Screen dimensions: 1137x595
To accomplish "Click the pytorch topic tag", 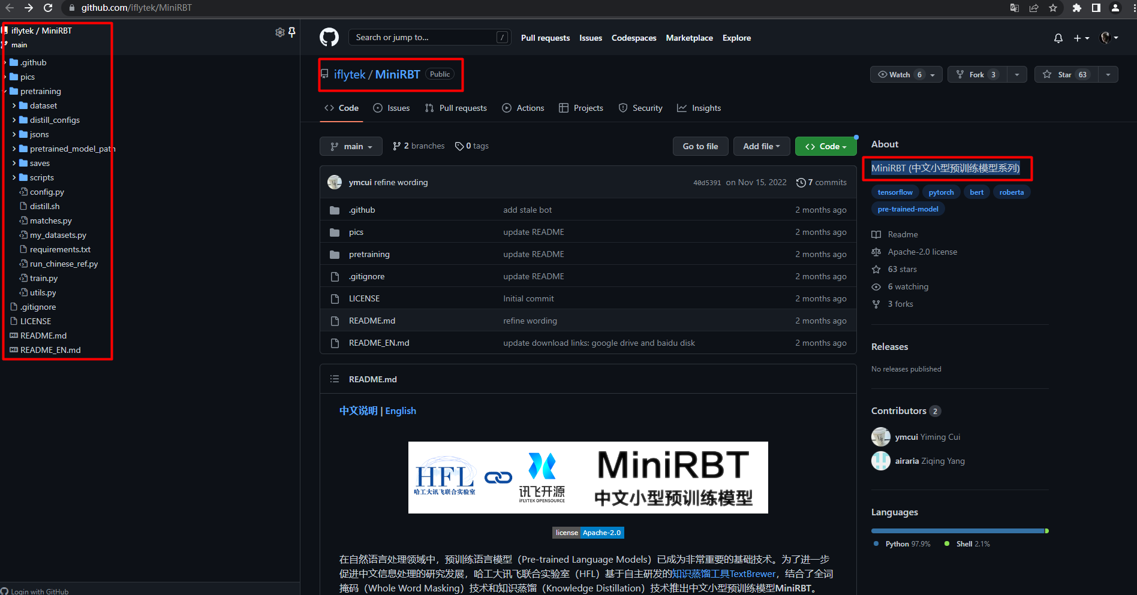I will pyautogui.click(x=941, y=192).
